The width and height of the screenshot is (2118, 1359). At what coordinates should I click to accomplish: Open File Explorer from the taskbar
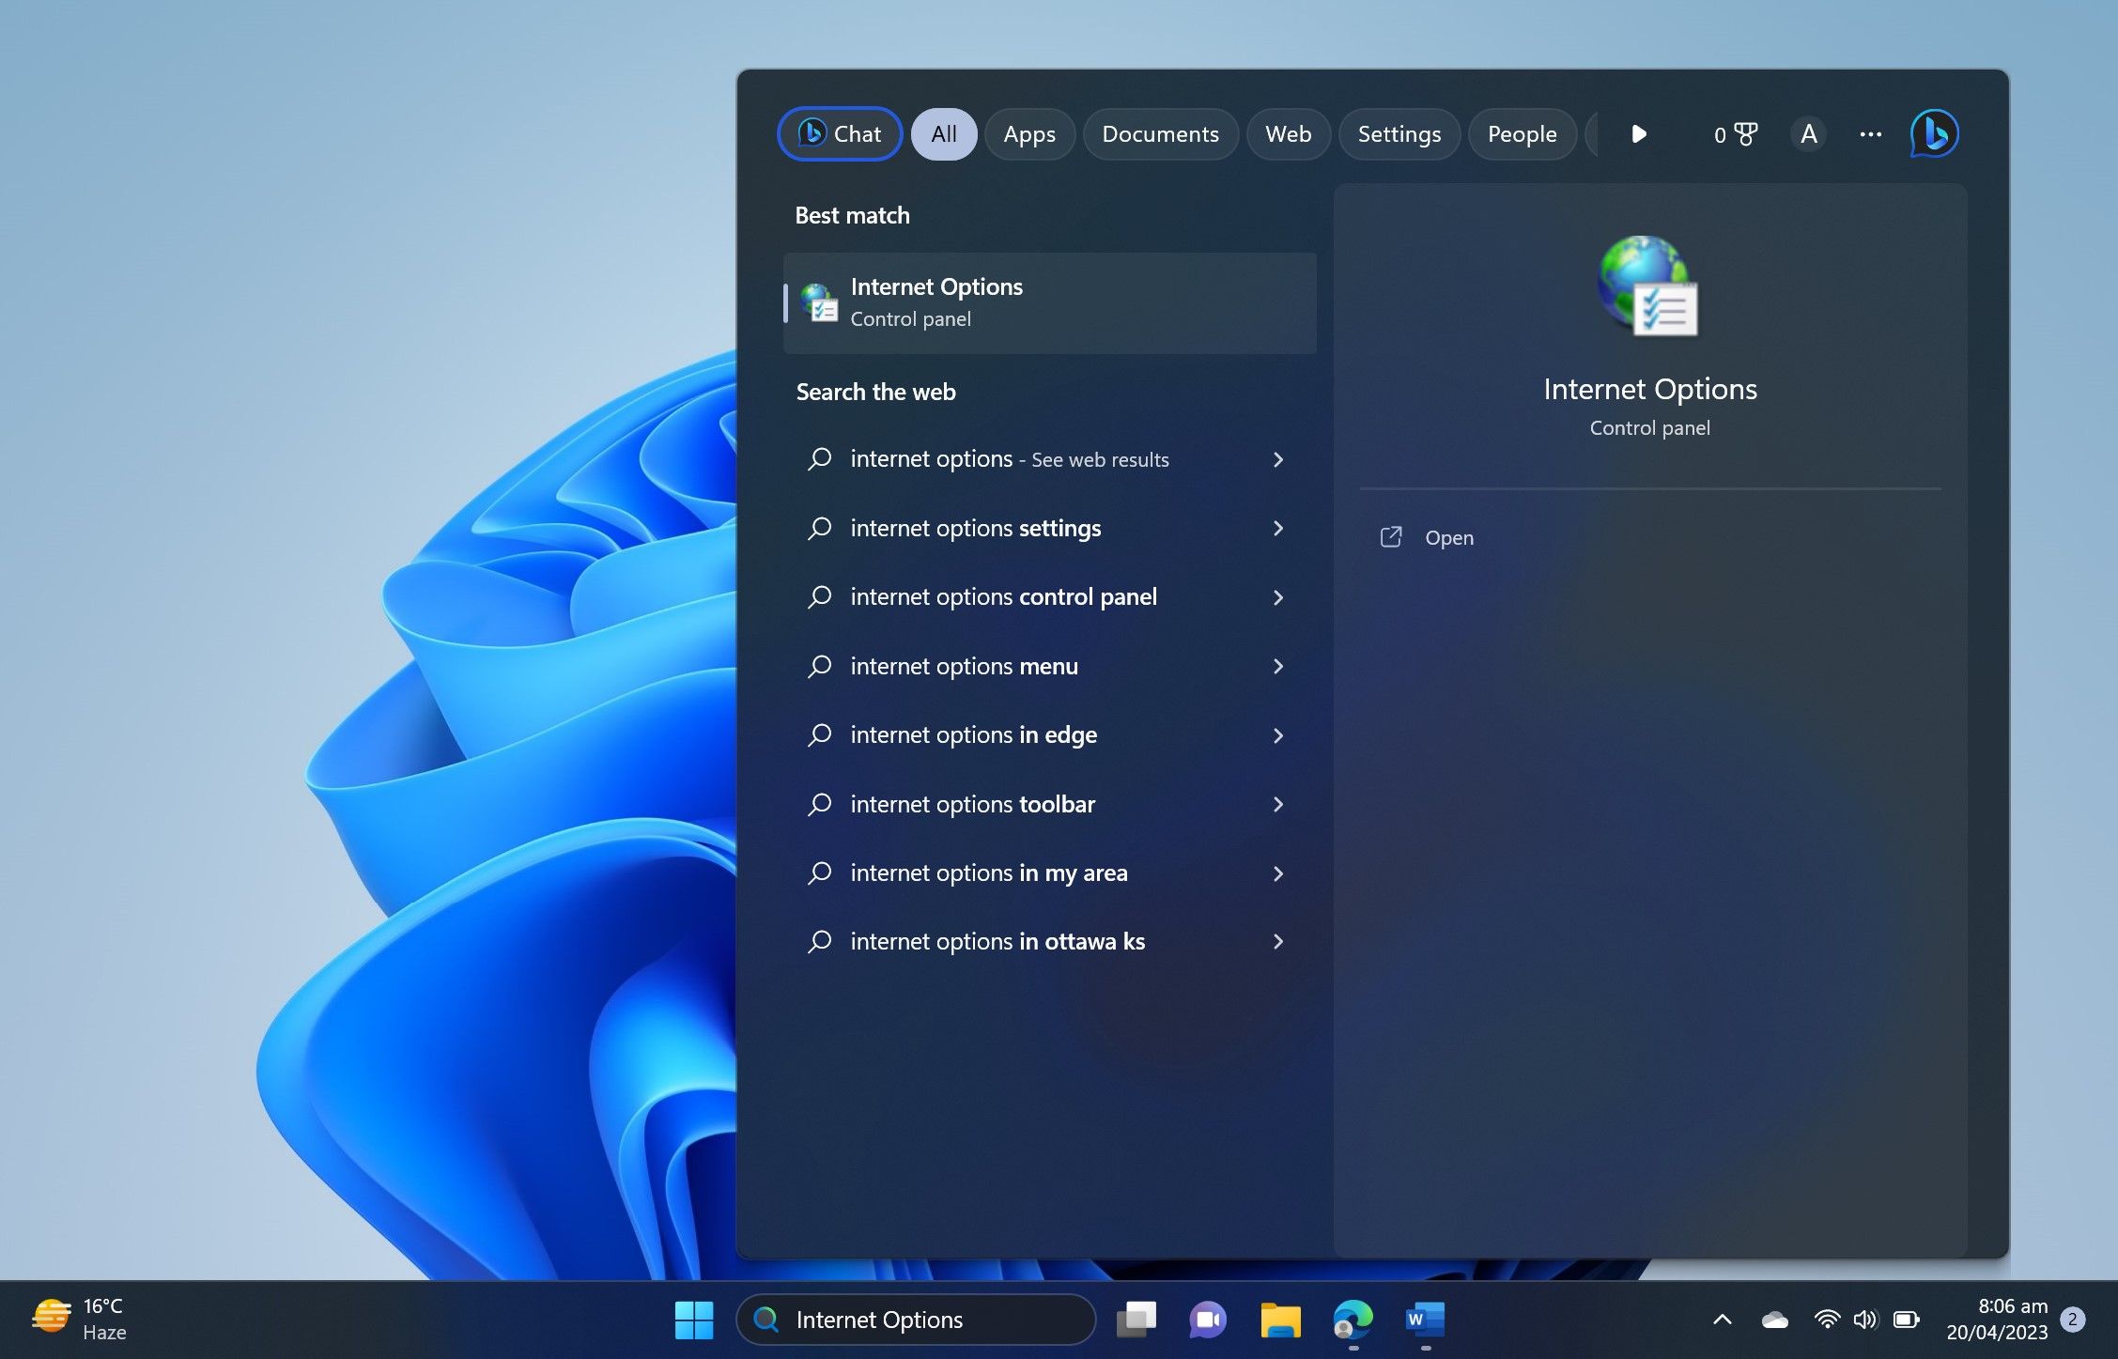(1280, 1320)
